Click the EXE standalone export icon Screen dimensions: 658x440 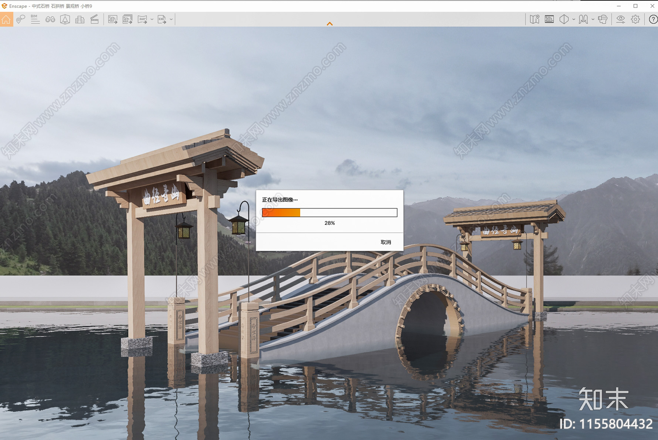tap(162, 19)
